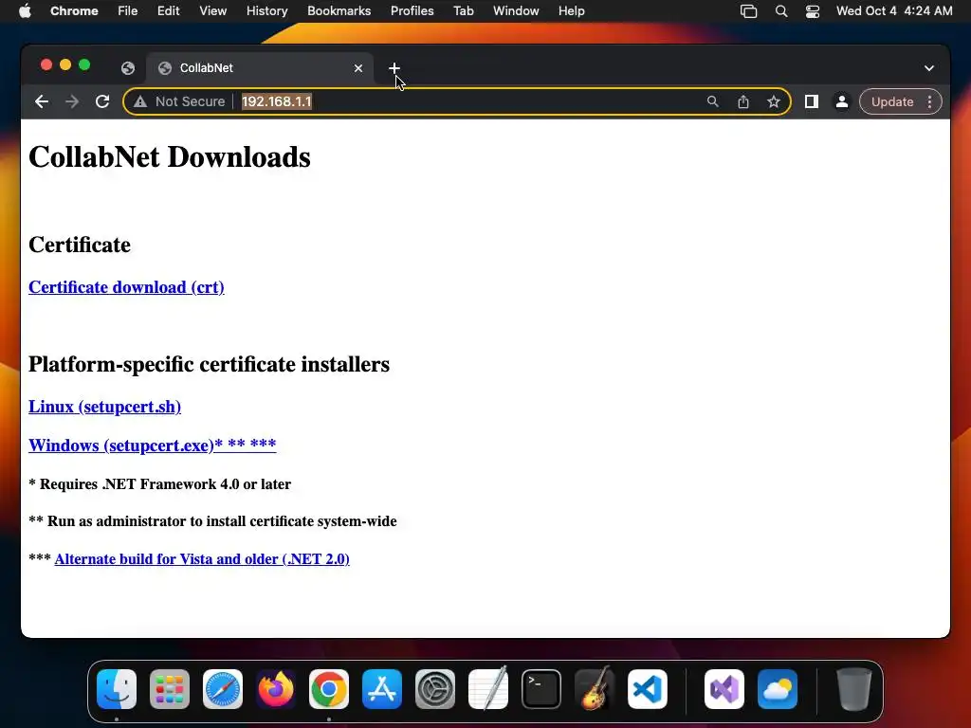This screenshot has height=728, width=971.
Task: Open the Chrome profile menu
Action: pos(842,101)
